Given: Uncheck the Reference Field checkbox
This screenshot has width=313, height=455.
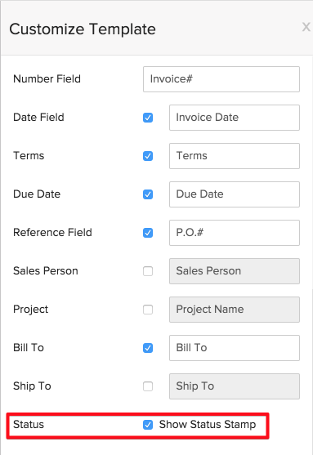Looking at the screenshot, I should tap(148, 233).
